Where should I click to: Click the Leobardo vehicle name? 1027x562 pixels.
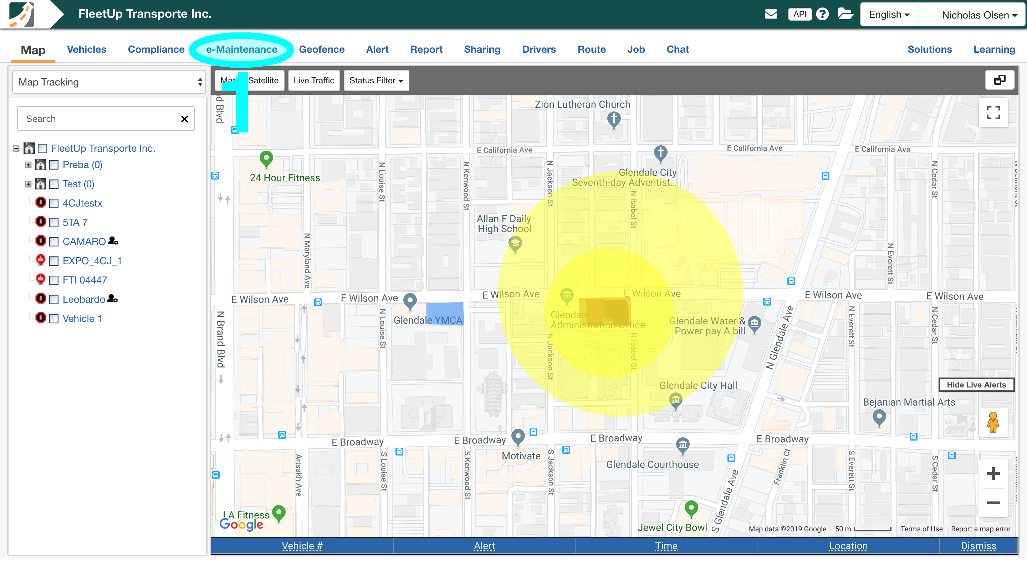(84, 300)
